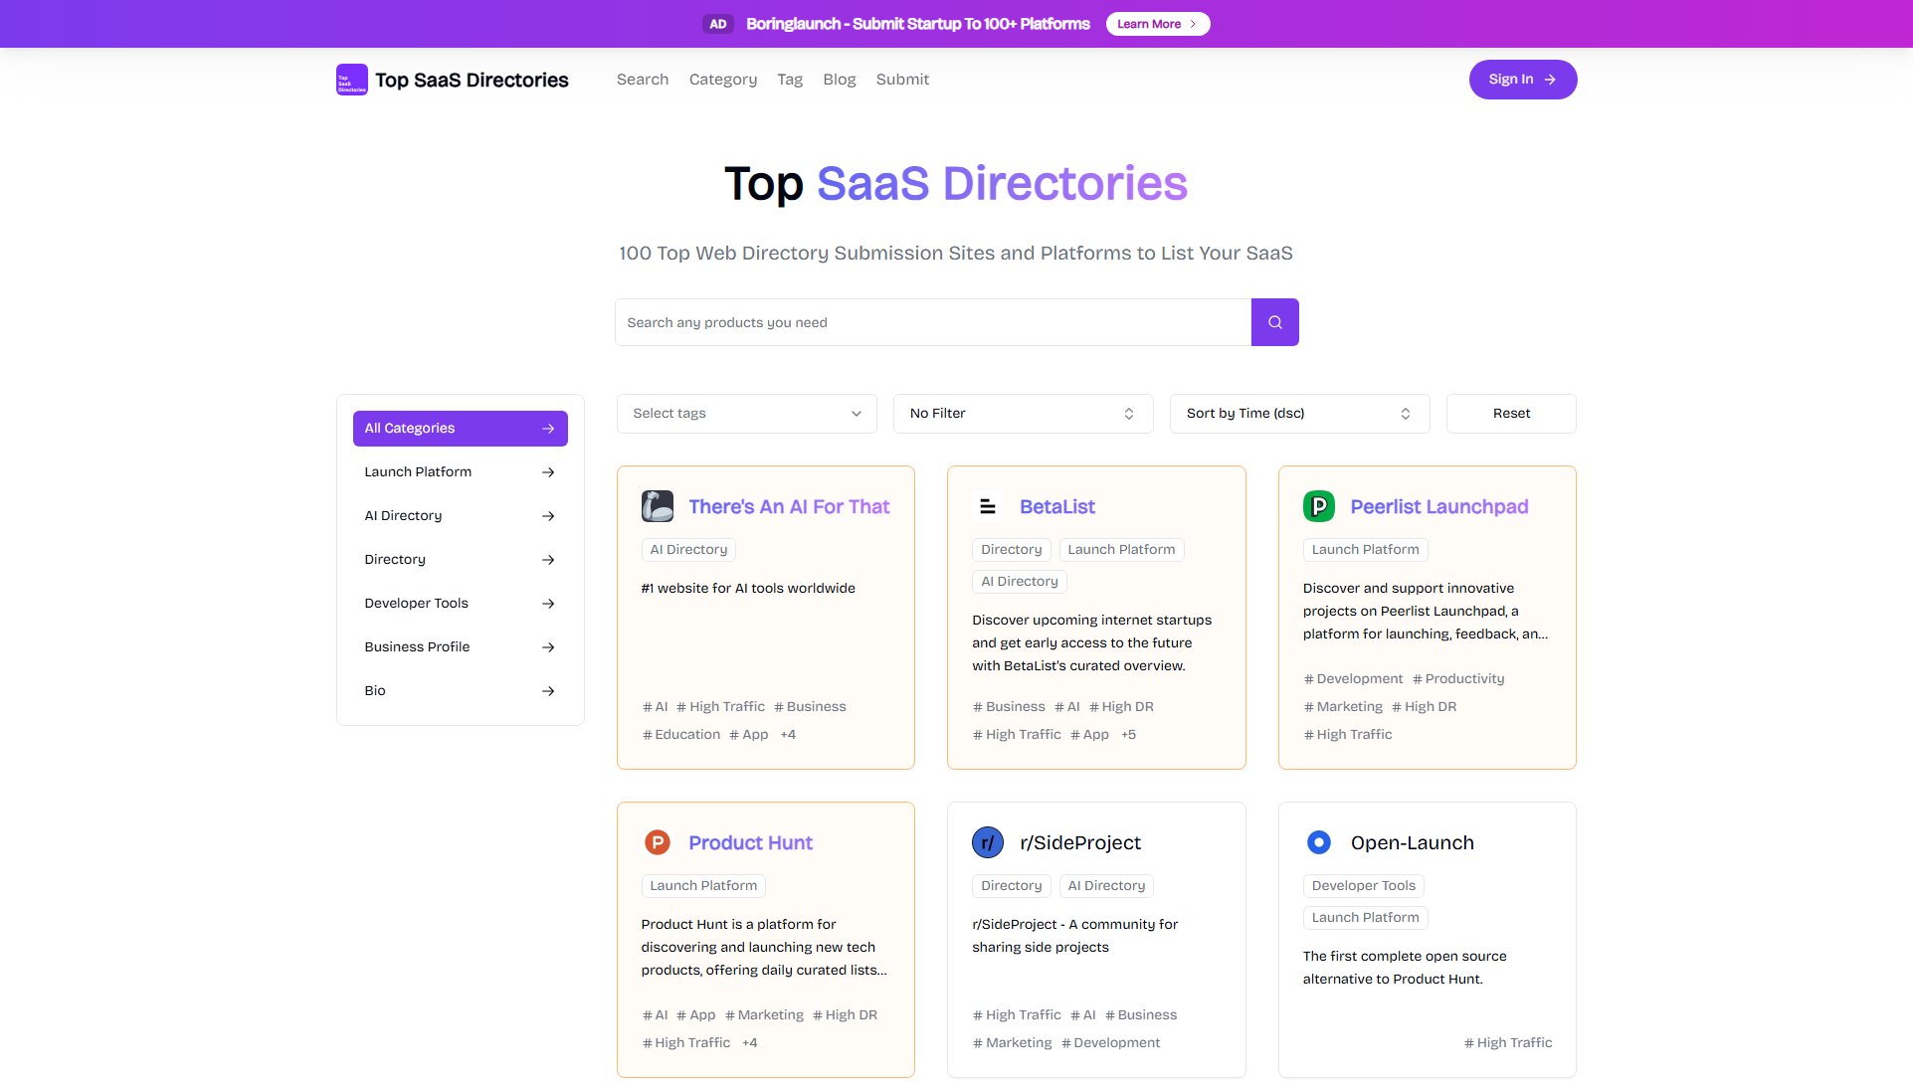This screenshot has width=1913, height=1086.
Task: Select Directory in category sidebar
Action: point(461,560)
